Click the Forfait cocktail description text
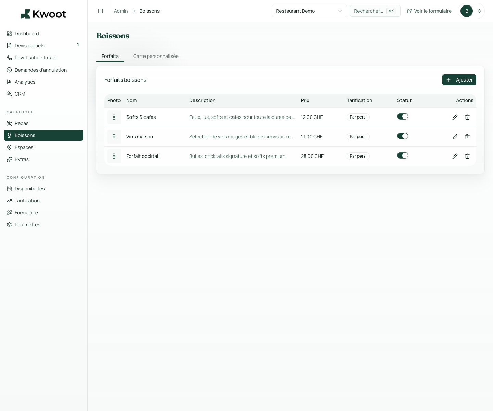 tap(238, 156)
